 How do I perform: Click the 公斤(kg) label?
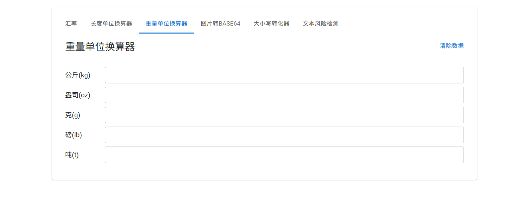coord(78,75)
